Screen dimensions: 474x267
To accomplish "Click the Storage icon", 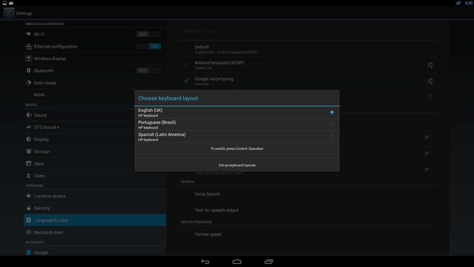I will [x=28, y=151].
